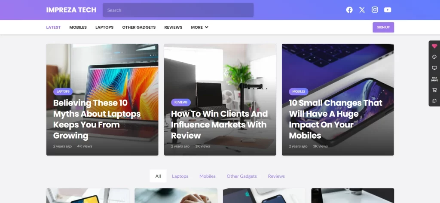The height and width of the screenshot is (203, 440).
Task: Click the copy pages icon in side panel
Action: click(x=434, y=101)
